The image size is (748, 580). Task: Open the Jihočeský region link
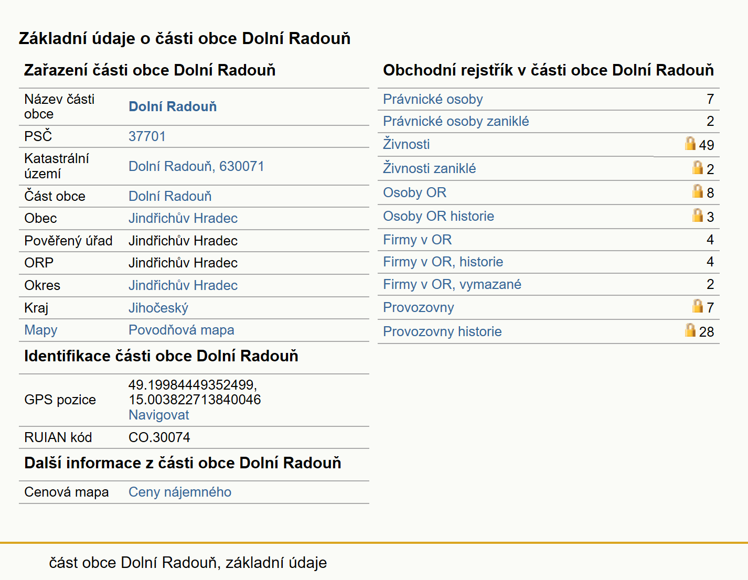[158, 308]
